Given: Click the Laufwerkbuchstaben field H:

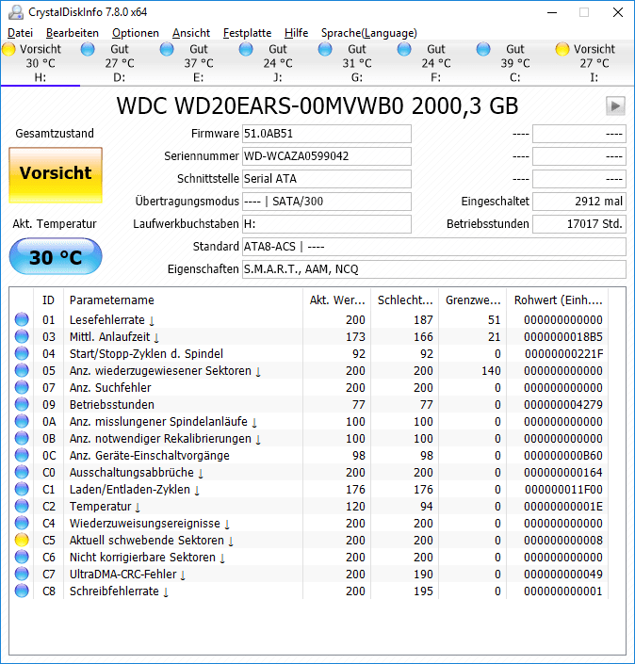Looking at the screenshot, I should 327,224.
